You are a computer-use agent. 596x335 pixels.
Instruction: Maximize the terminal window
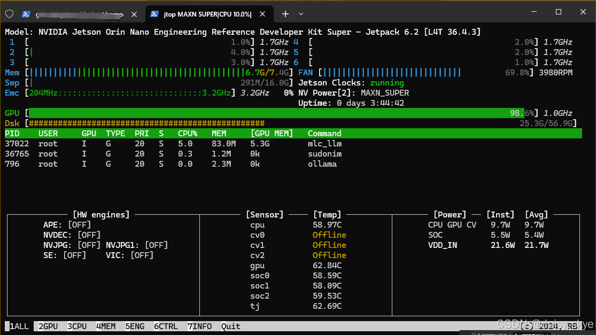(559, 12)
